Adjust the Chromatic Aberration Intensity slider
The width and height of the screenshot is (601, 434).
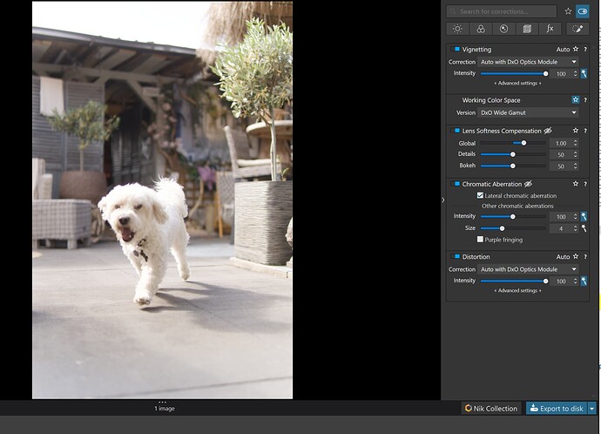tap(513, 217)
